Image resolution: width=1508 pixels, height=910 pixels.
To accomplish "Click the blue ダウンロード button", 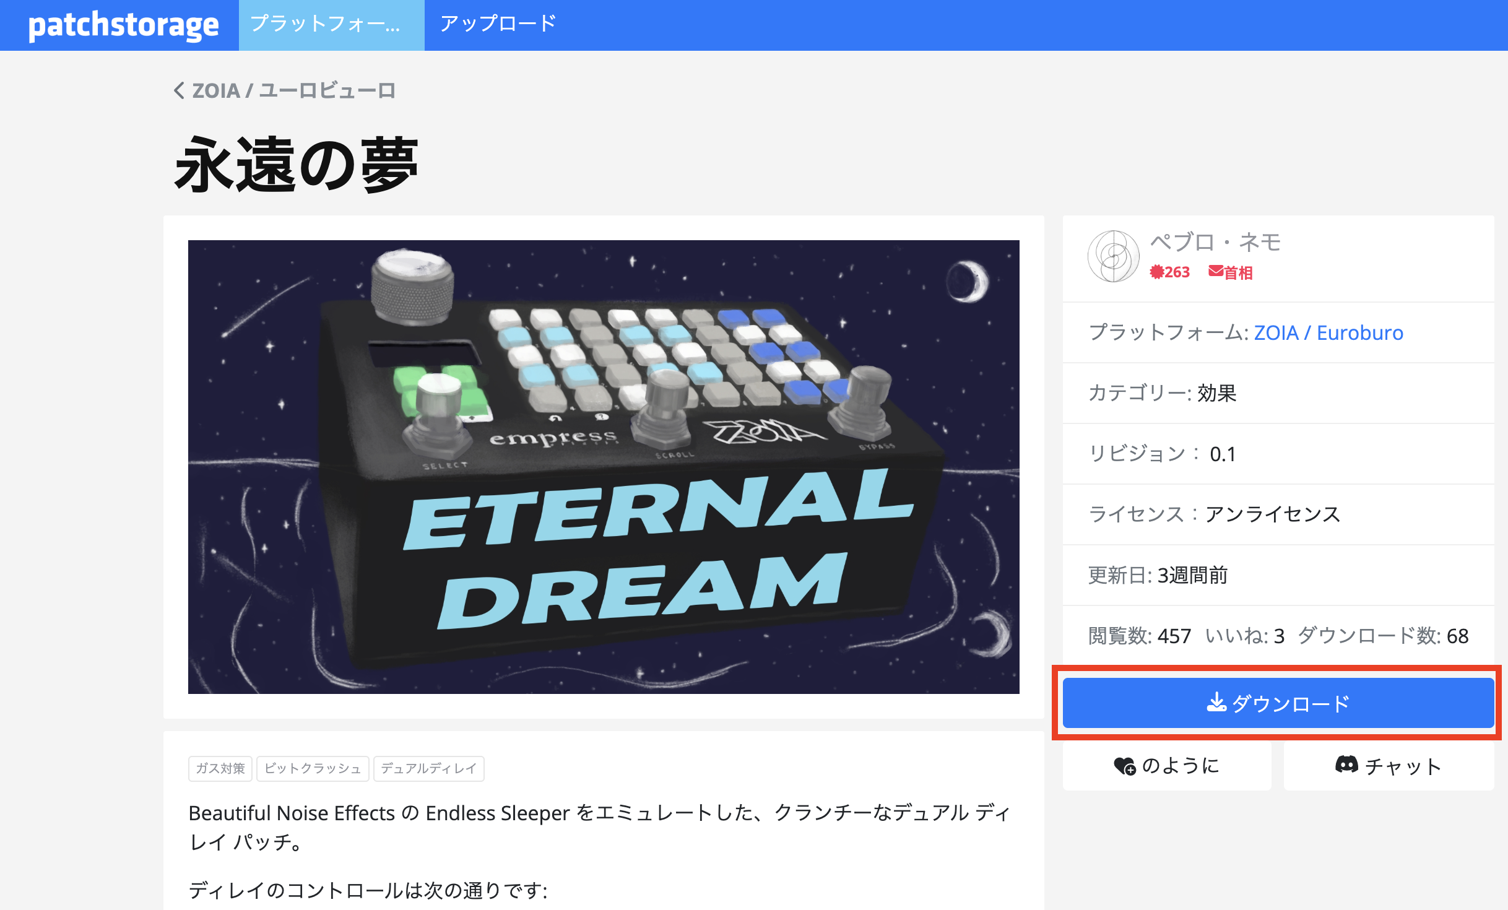I will [1278, 703].
